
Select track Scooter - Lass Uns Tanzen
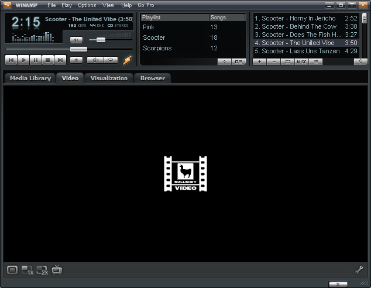306,51
